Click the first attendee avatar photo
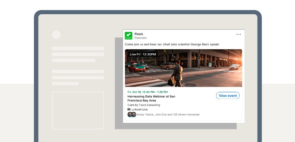The height and width of the screenshot is (142, 295). 130,114
